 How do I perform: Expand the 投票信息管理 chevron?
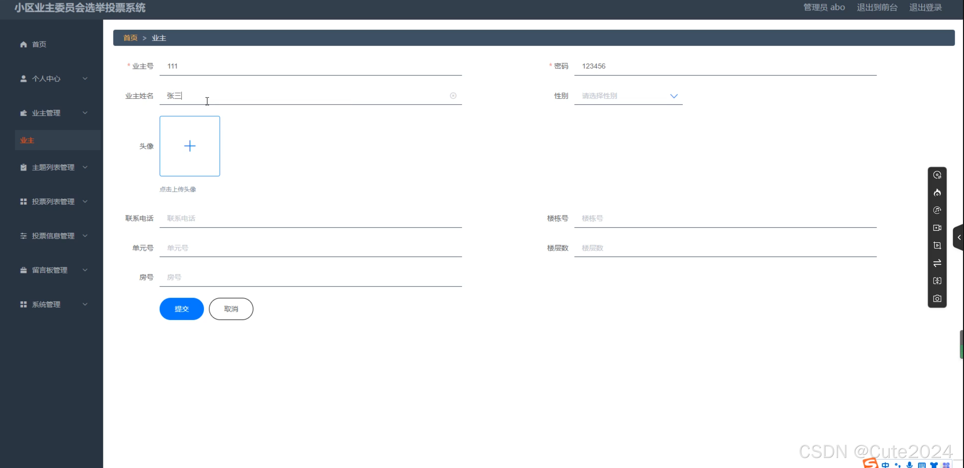click(85, 236)
